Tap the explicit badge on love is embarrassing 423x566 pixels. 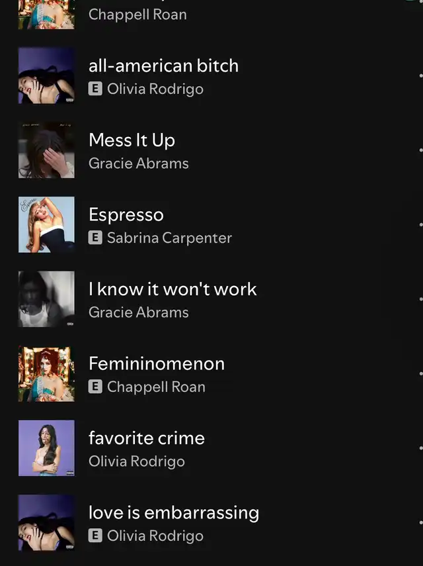click(95, 536)
